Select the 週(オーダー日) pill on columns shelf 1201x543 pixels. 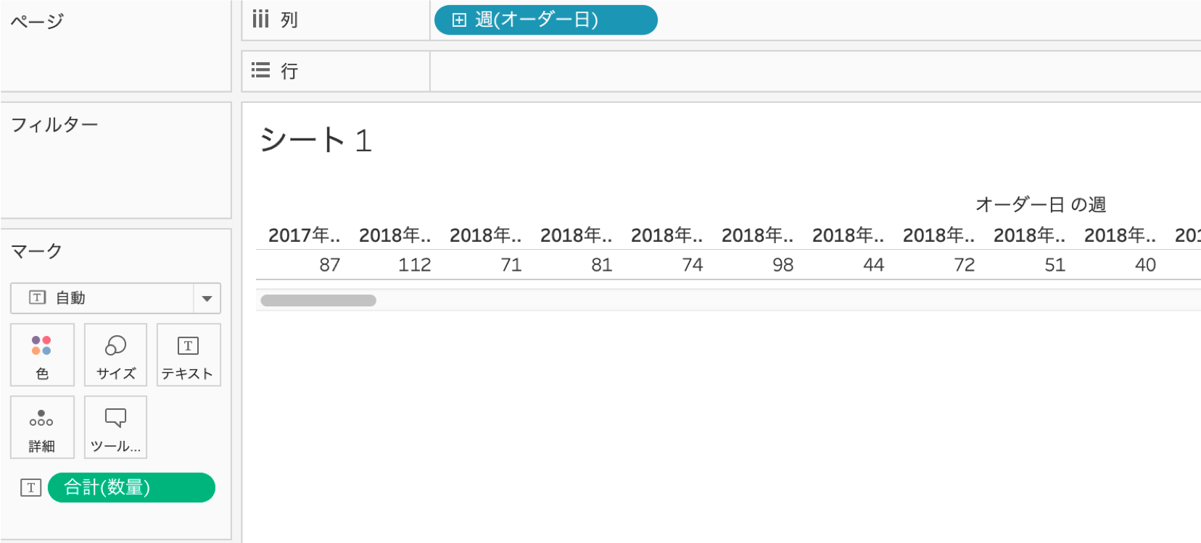tap(545, 20)
